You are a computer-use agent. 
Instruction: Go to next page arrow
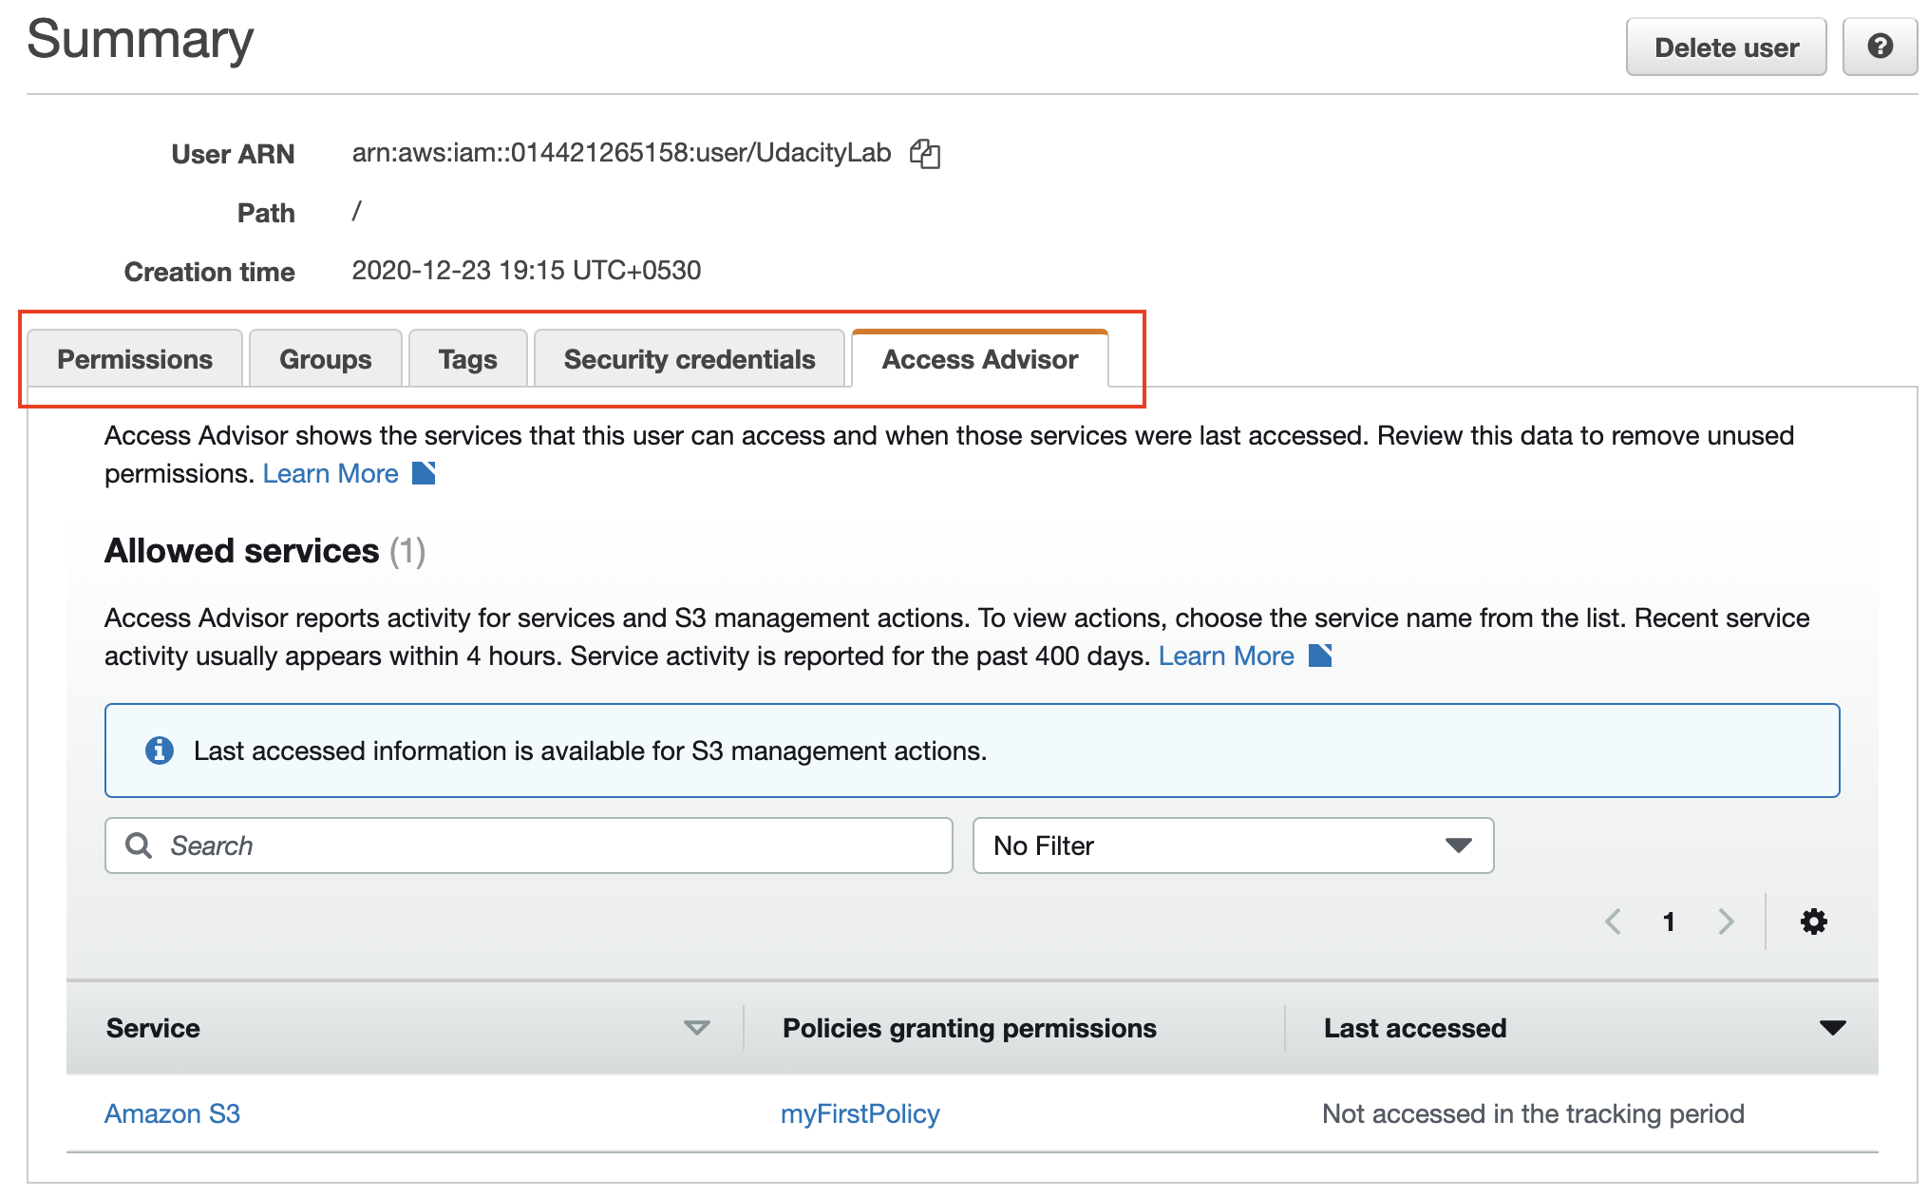pos(1726,921)
